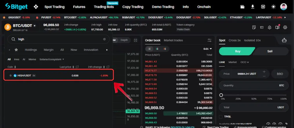Open the notes edit icon in pair header
The width and height of the screenshot is (294, 128).
coord(254,27)
